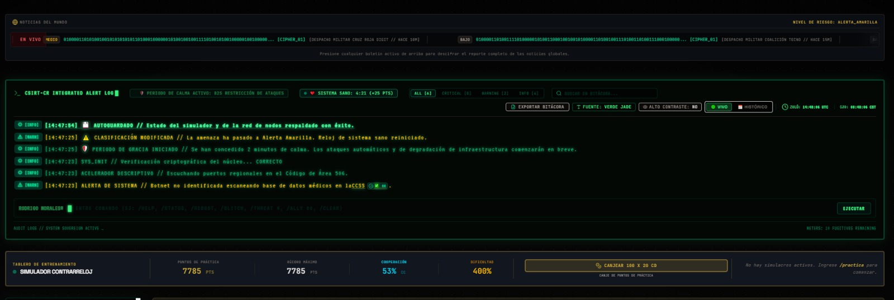Click the warning triangle in Clasificación Modificada row
This screenshot has height=300, width=894.
coord(86,137)
